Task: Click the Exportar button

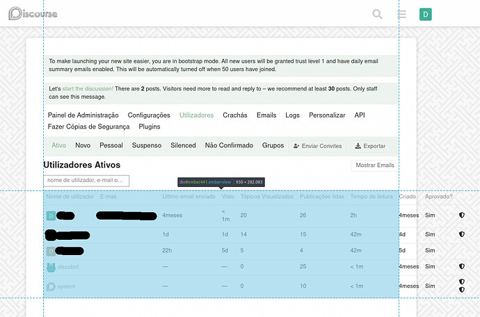Action: (370, 146)
